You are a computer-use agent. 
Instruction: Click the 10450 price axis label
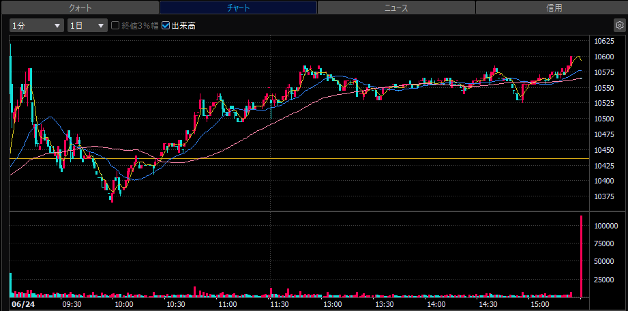[603, 149]
